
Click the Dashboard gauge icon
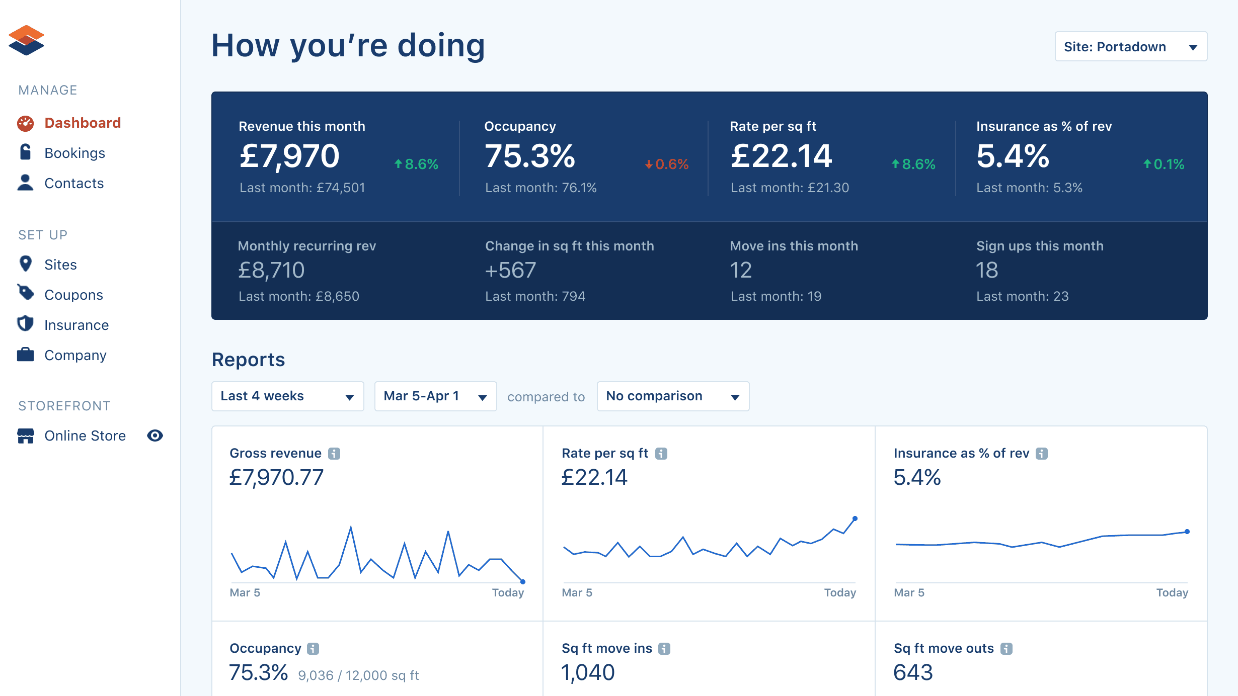coord(25,123)
